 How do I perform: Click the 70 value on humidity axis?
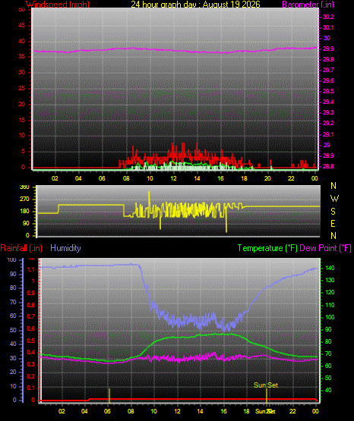tap(13, 302)
